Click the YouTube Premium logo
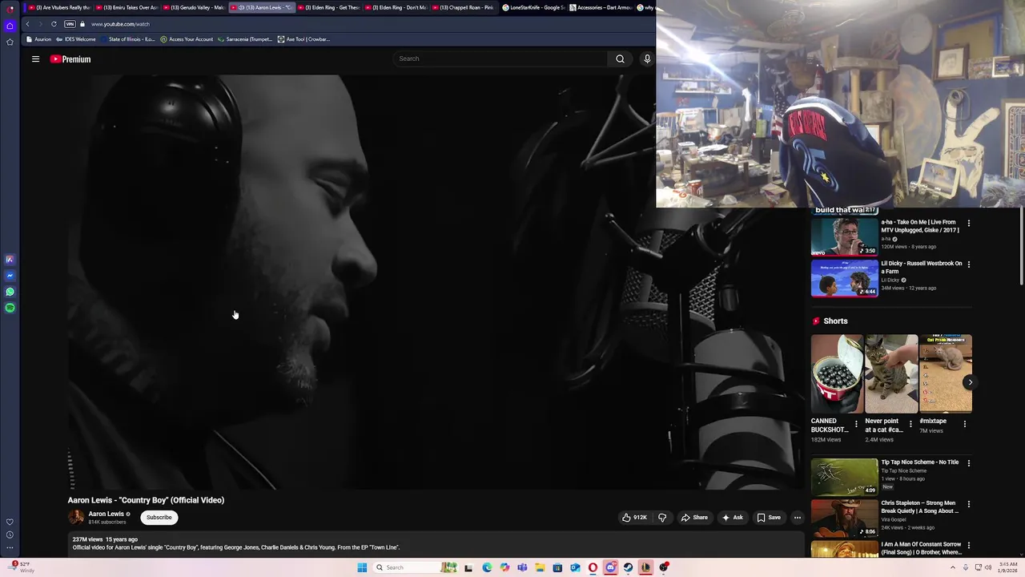This screenshot has width=1025, height=577. (70, 59)
